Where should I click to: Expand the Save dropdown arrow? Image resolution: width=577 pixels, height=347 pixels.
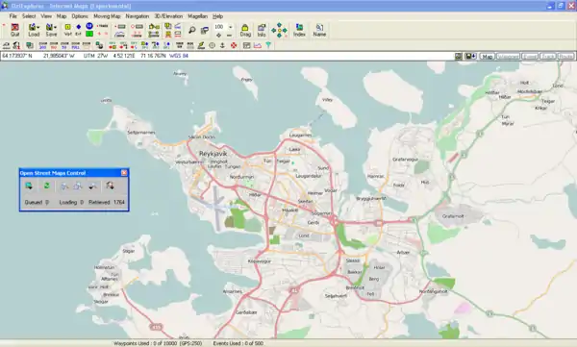click(56, 27)
